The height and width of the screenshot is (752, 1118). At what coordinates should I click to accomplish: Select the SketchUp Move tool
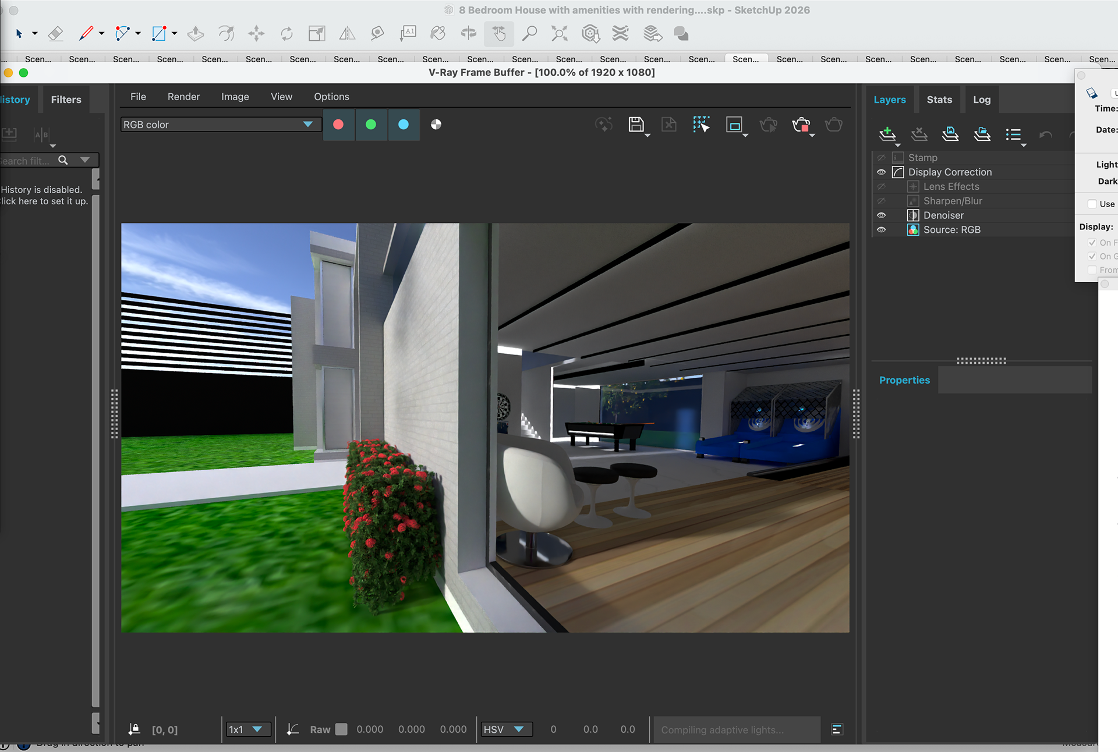256,34
